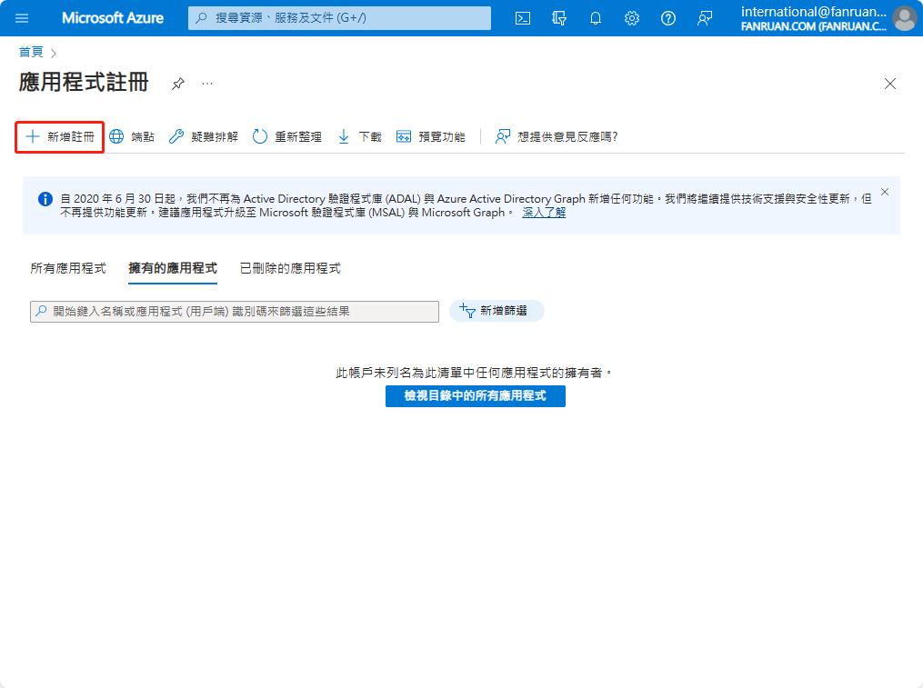Open the hamburger portal menu
Viewport: 923px width, 688px height.
tap(22, 18)
